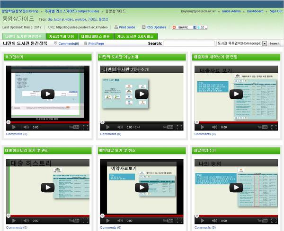Open fullscreen for 나만의 도서관 기능소개 video

pyautogui.click(x=179, y=127)
